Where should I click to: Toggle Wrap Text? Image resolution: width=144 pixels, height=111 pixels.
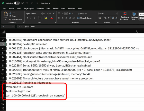tap(82, 14)
